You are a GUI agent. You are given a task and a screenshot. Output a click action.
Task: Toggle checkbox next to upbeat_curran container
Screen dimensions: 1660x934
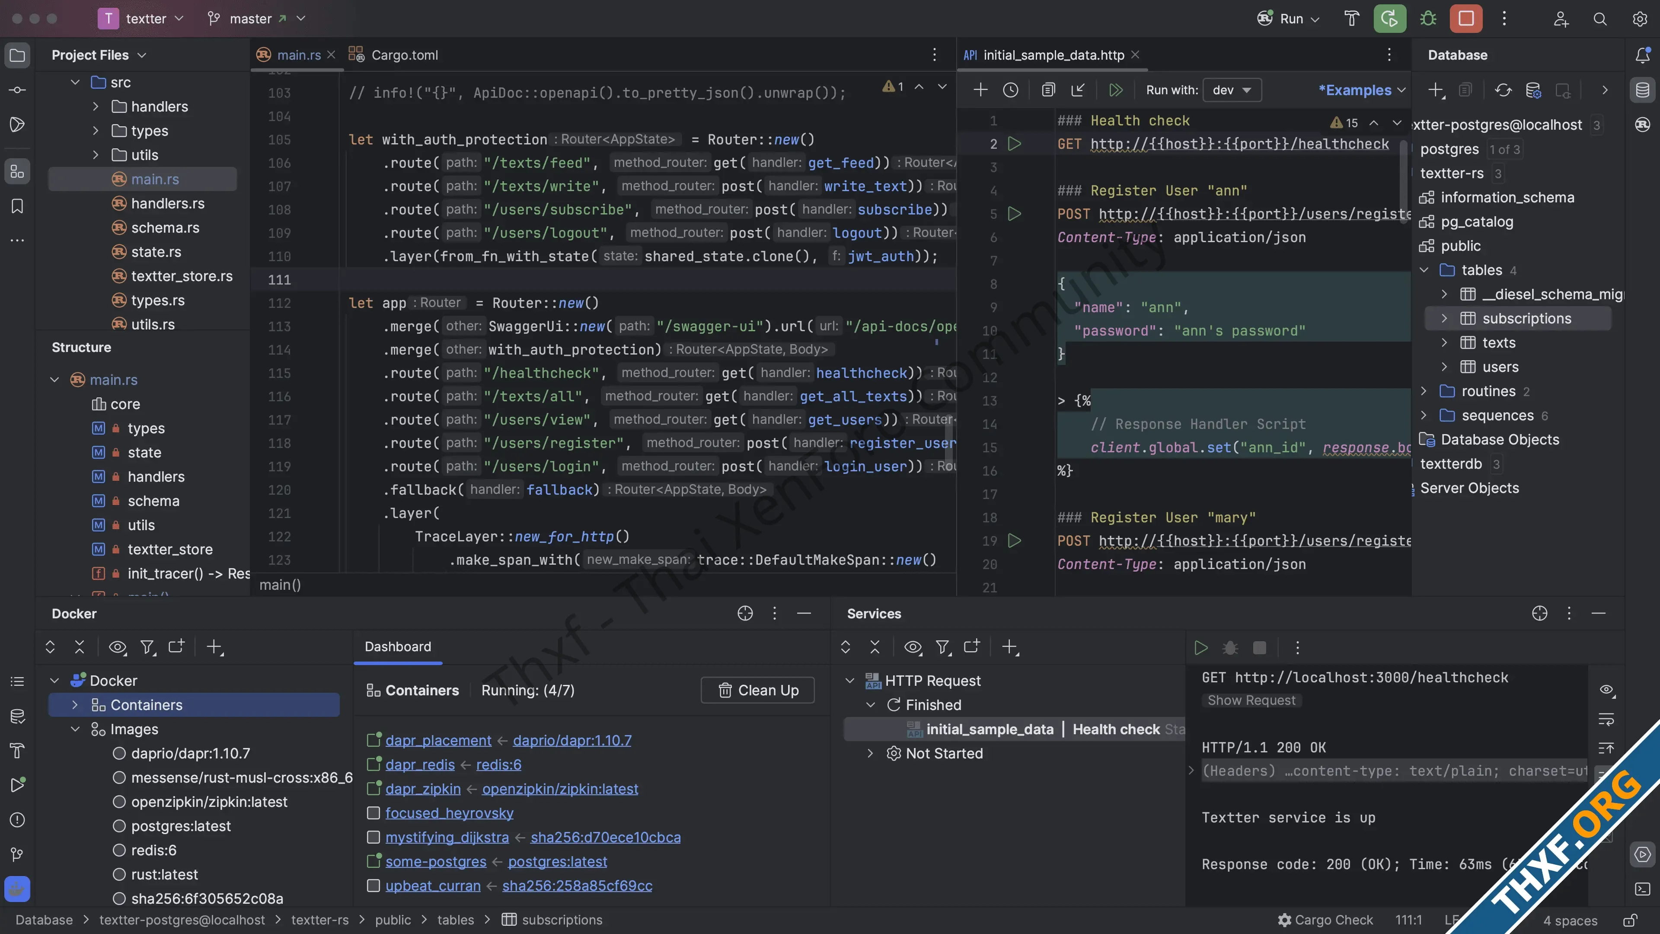click(373, 886)
